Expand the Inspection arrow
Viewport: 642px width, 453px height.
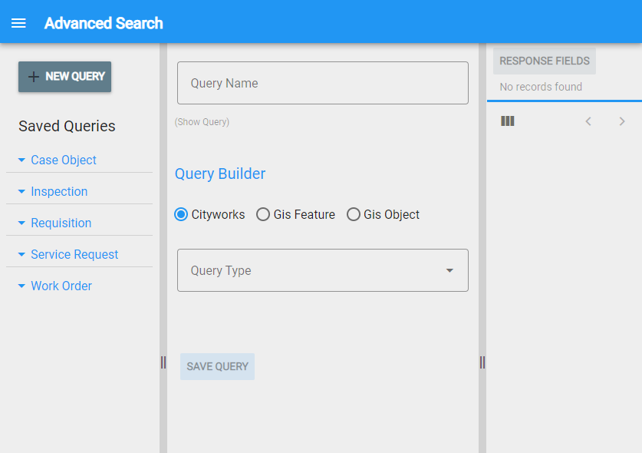click(21, 191)
